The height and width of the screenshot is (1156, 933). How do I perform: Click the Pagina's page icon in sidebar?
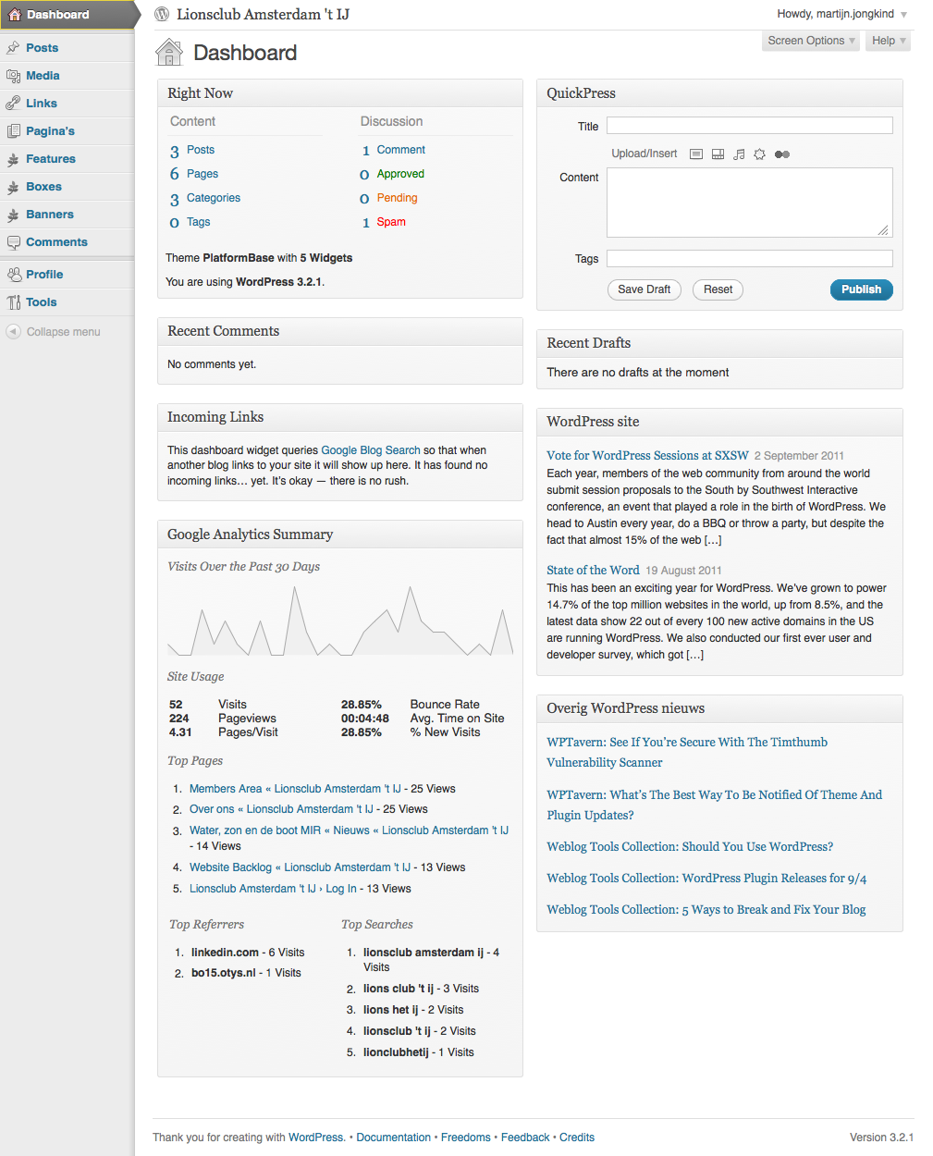pyautogui.click(x=13, y=130)
